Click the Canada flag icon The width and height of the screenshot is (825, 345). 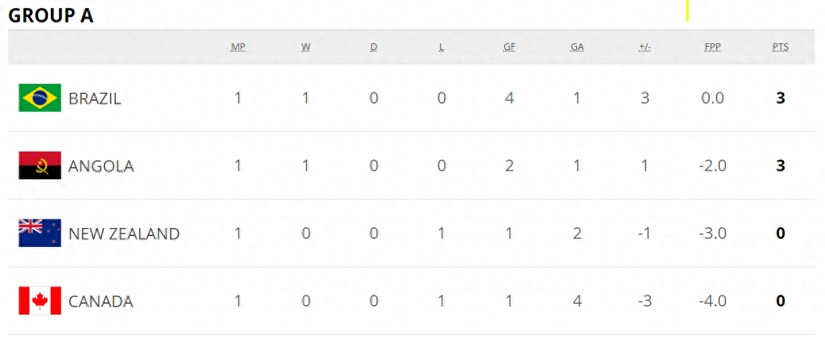(40, 301)
